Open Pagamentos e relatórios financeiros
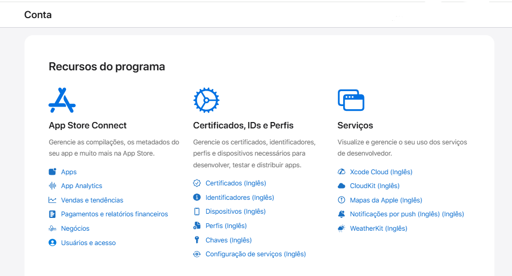The image size is (512, 276). (x=114, y=214)
